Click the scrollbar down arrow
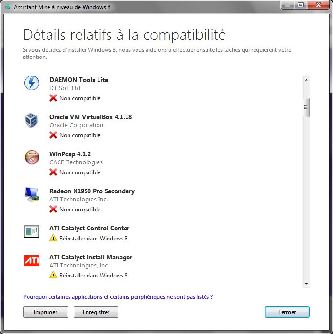333x334 pixels. [x=306, y=284]
